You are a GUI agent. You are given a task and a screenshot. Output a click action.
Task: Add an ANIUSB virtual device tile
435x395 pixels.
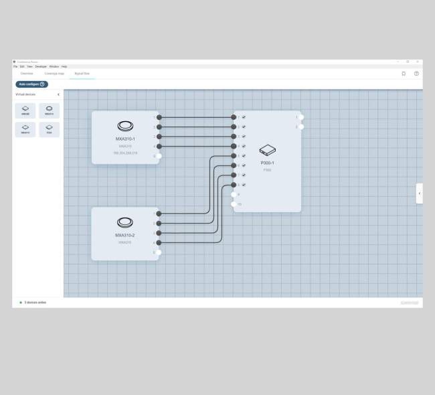tap(25, 110)
